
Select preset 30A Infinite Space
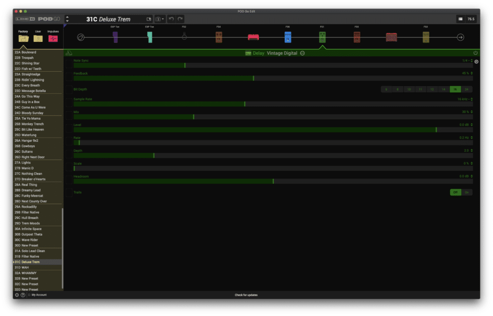[x=38, y=229]
